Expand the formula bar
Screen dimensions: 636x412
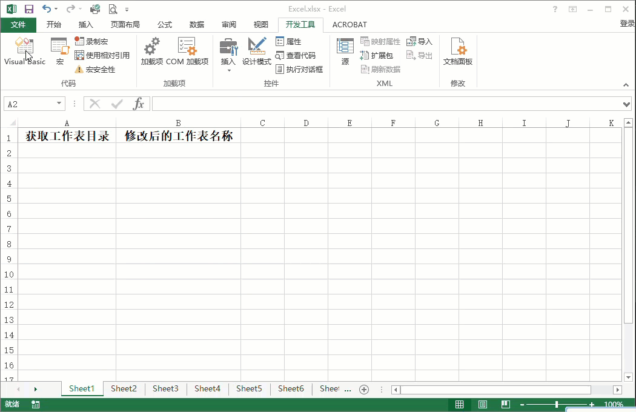pyautogui.click(x=626, y=104)
